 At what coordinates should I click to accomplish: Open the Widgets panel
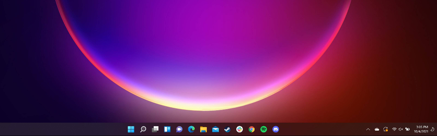tap(167, 129)
